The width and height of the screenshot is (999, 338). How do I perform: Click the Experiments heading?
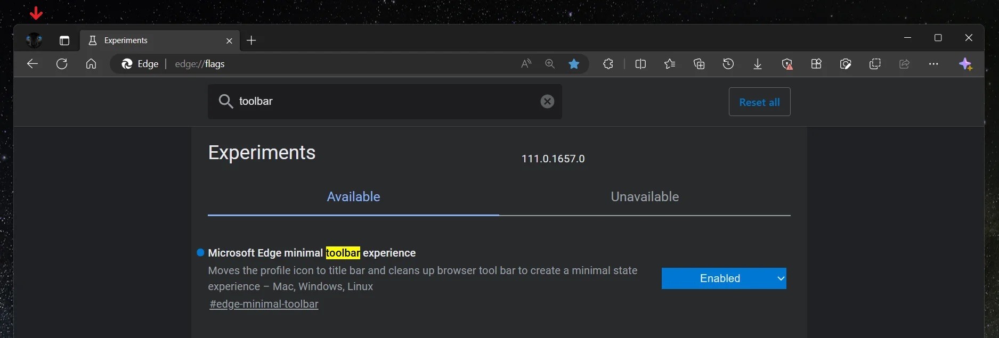coord(262,153)
